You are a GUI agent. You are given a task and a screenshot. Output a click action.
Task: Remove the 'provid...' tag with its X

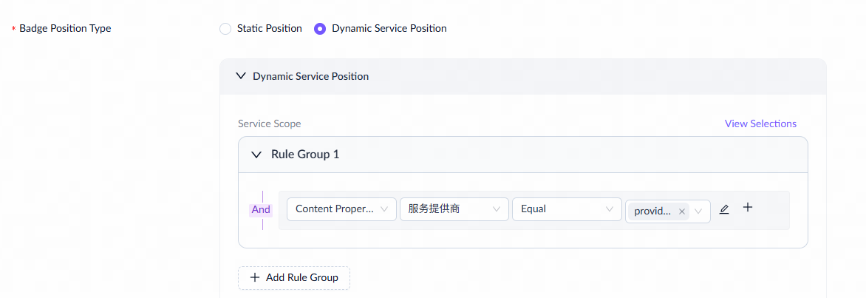681,211
